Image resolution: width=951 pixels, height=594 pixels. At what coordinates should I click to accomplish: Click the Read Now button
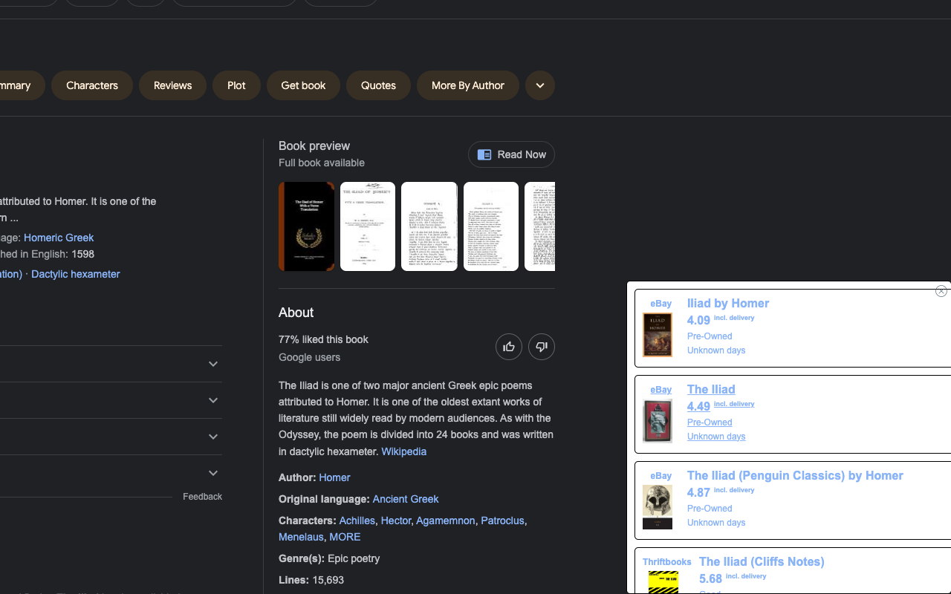(x=511, y=154)
